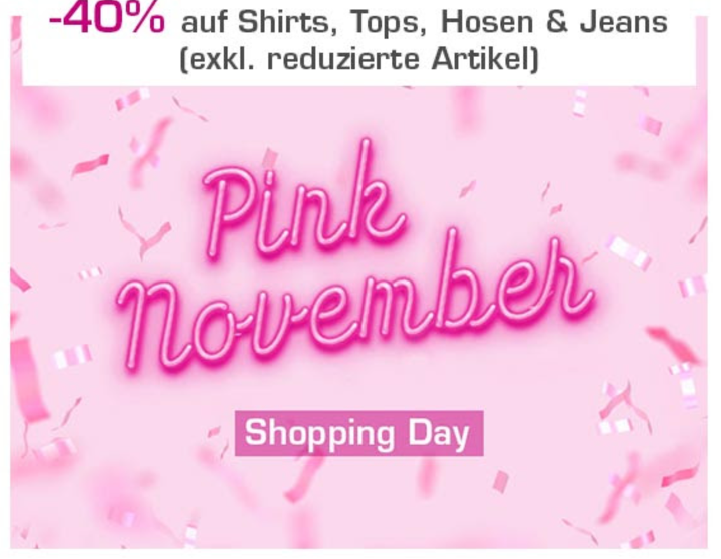Click the -40% discount text
The image size is (721, 559).
(107, 18)
